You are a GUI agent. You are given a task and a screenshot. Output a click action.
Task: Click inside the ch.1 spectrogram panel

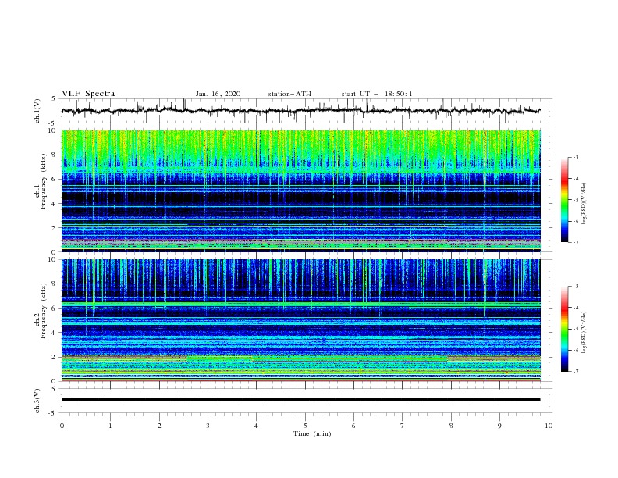[300, 191]
